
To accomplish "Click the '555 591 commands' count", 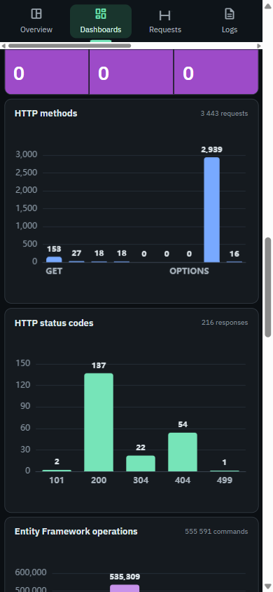I will 216,531.
